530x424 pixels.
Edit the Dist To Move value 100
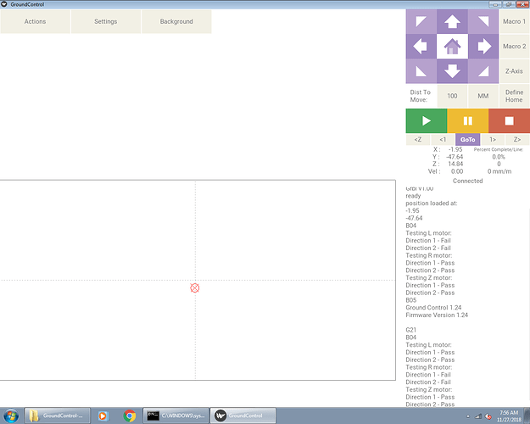click(x=452, y=96)
